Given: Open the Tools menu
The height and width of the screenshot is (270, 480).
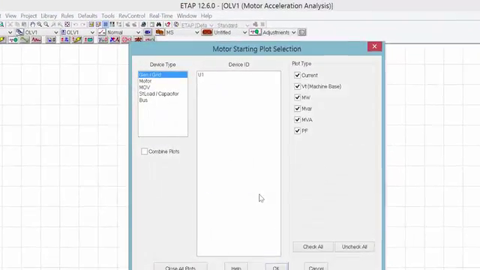Looking at the screenshot, I should coord(108,16).
